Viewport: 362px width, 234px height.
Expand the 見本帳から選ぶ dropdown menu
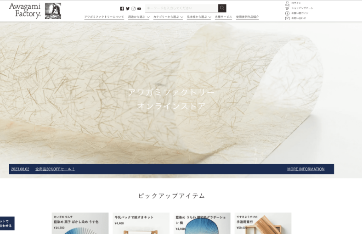(x=199, y=17)
